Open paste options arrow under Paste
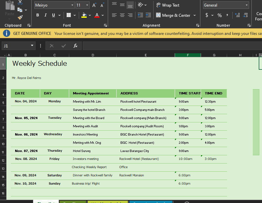This screenshot has width=262, height=203. (10, 18)
